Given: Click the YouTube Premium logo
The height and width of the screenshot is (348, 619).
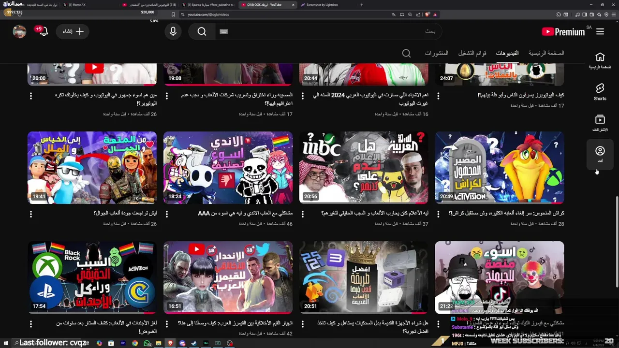Looking at the screenshot, I should click(x=563, y=32).
